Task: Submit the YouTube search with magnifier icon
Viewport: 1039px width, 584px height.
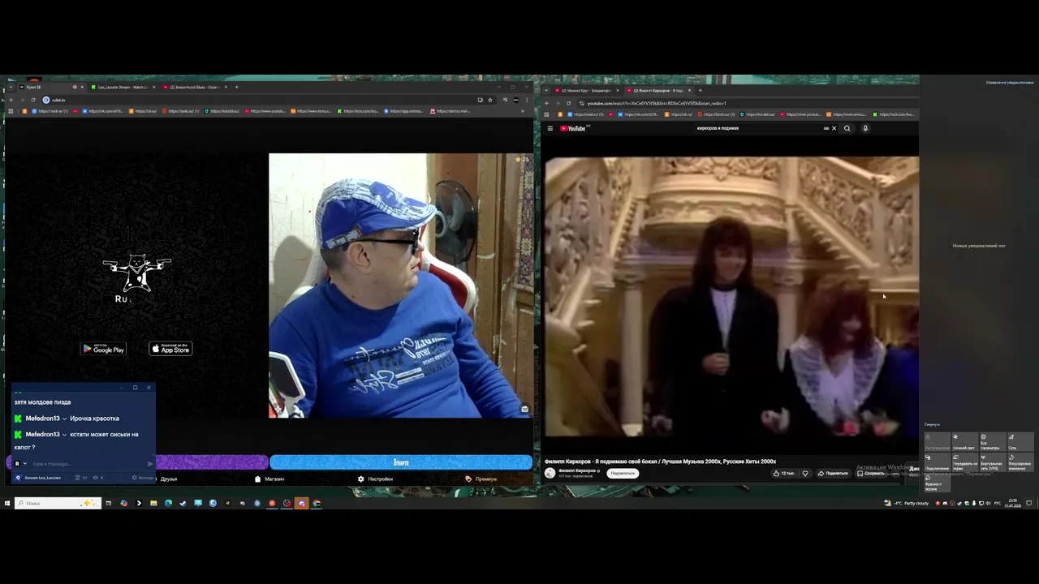Action: tap(847, 128)
